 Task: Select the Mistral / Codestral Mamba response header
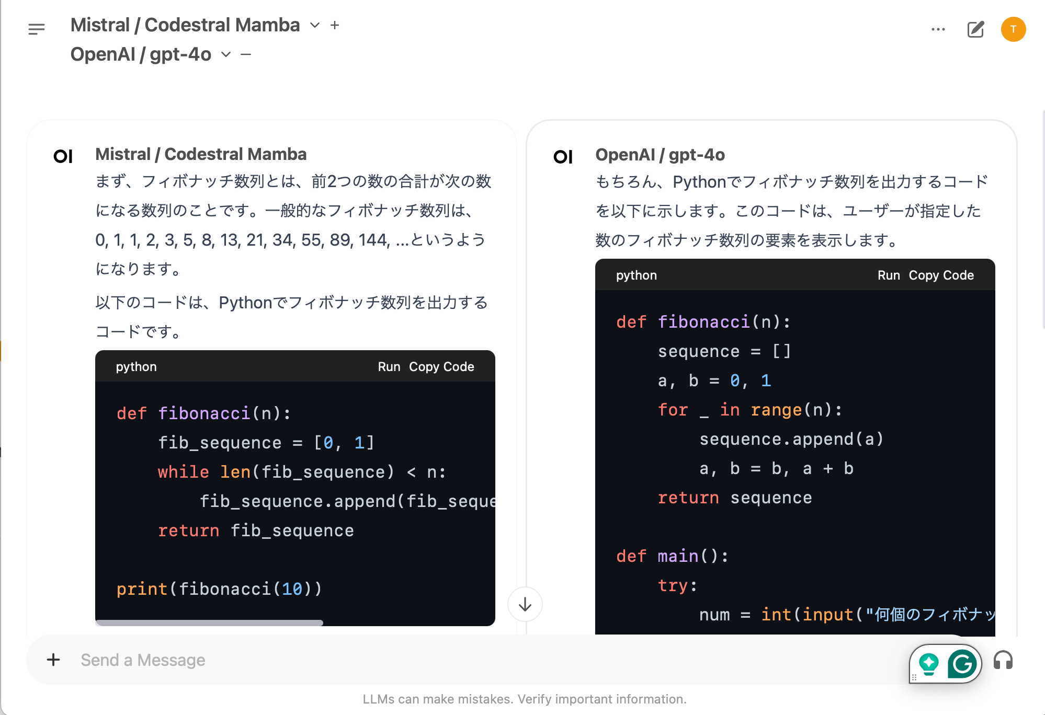click(201, 154)
